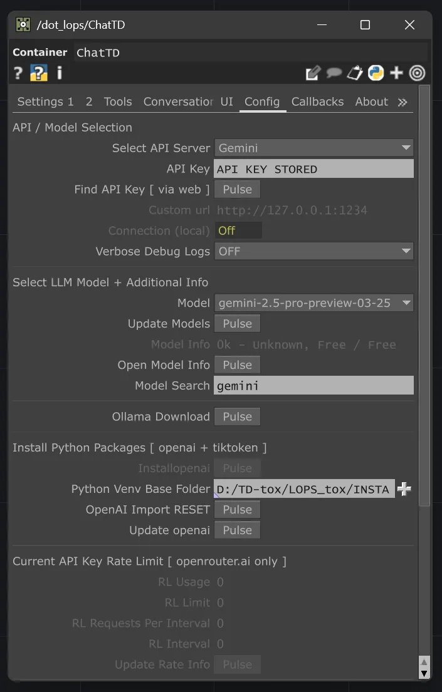Click the speech bubble chat icon

coord(334,73)
